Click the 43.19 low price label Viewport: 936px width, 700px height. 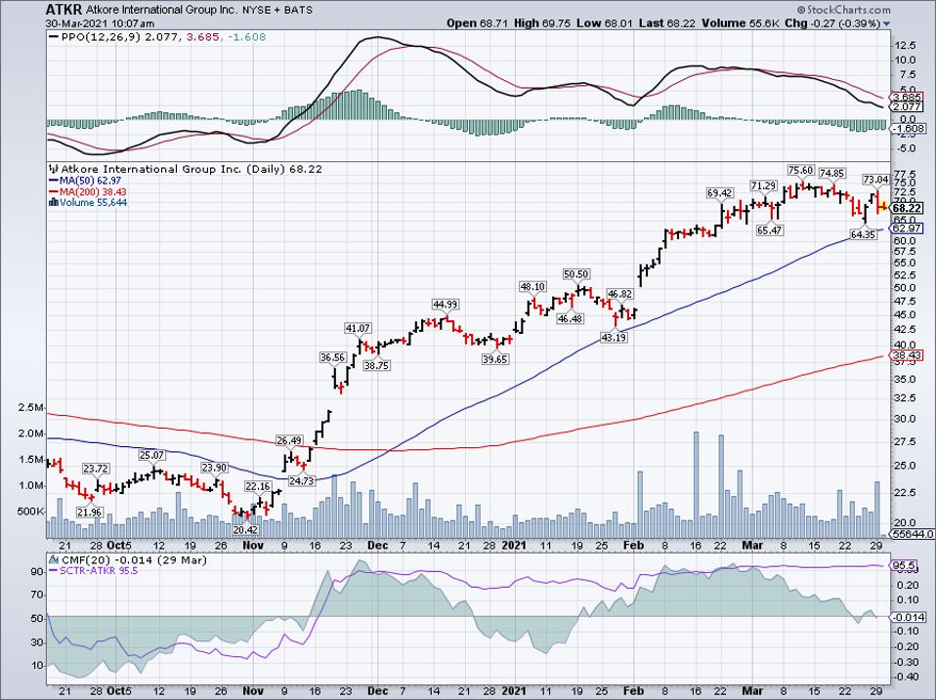[614, 337]
